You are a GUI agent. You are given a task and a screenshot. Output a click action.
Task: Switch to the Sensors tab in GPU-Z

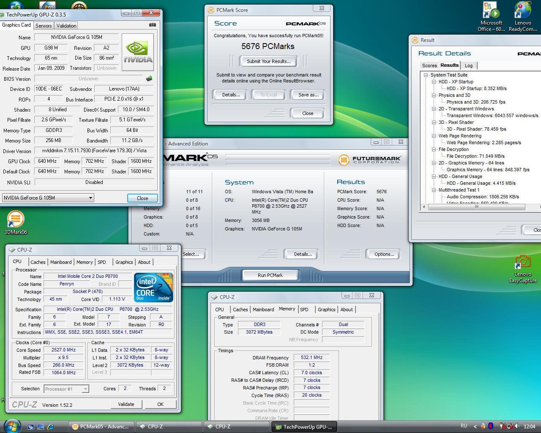(44, 26)
